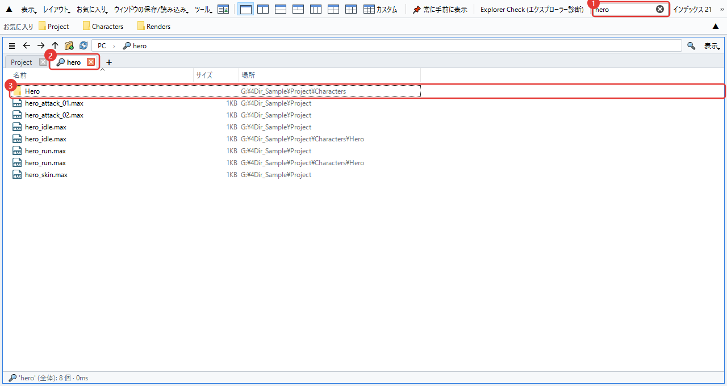
Task: Select hero_skin.max in the results list
Action: click(x=46, y=175)
